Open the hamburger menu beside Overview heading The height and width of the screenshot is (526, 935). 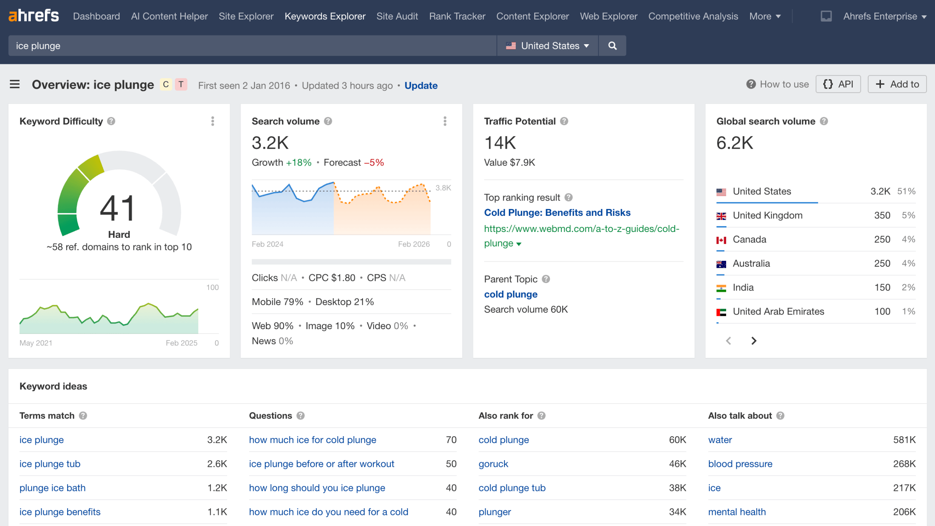click(15, 84)
